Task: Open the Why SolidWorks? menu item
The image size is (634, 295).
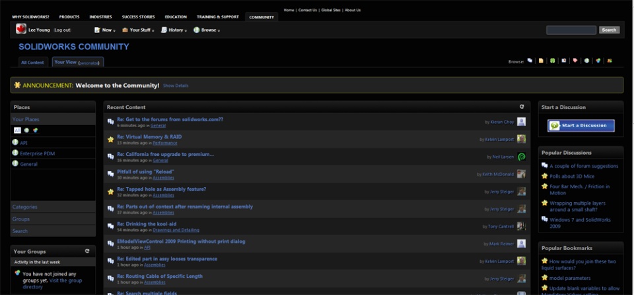Action: coord(31,17)
